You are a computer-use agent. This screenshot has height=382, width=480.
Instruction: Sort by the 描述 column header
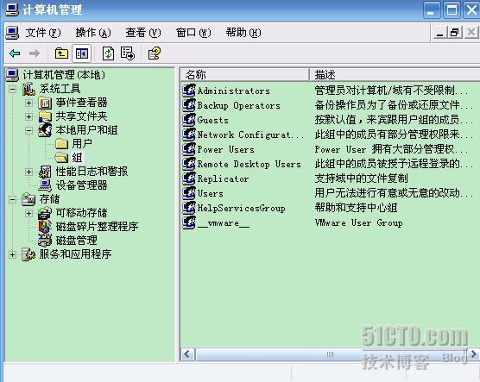(x=395, y=75)
